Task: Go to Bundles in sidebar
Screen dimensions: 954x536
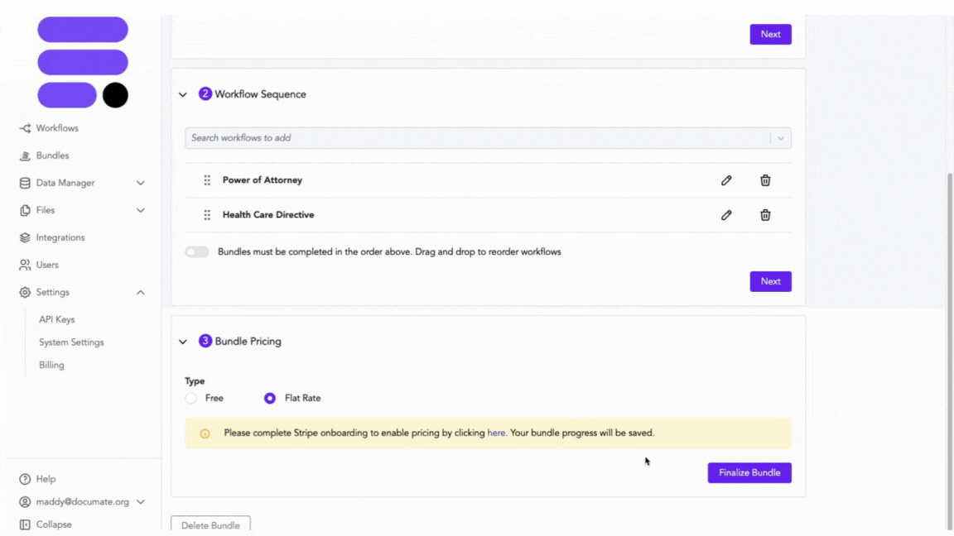Action: [x=52, y=156]
